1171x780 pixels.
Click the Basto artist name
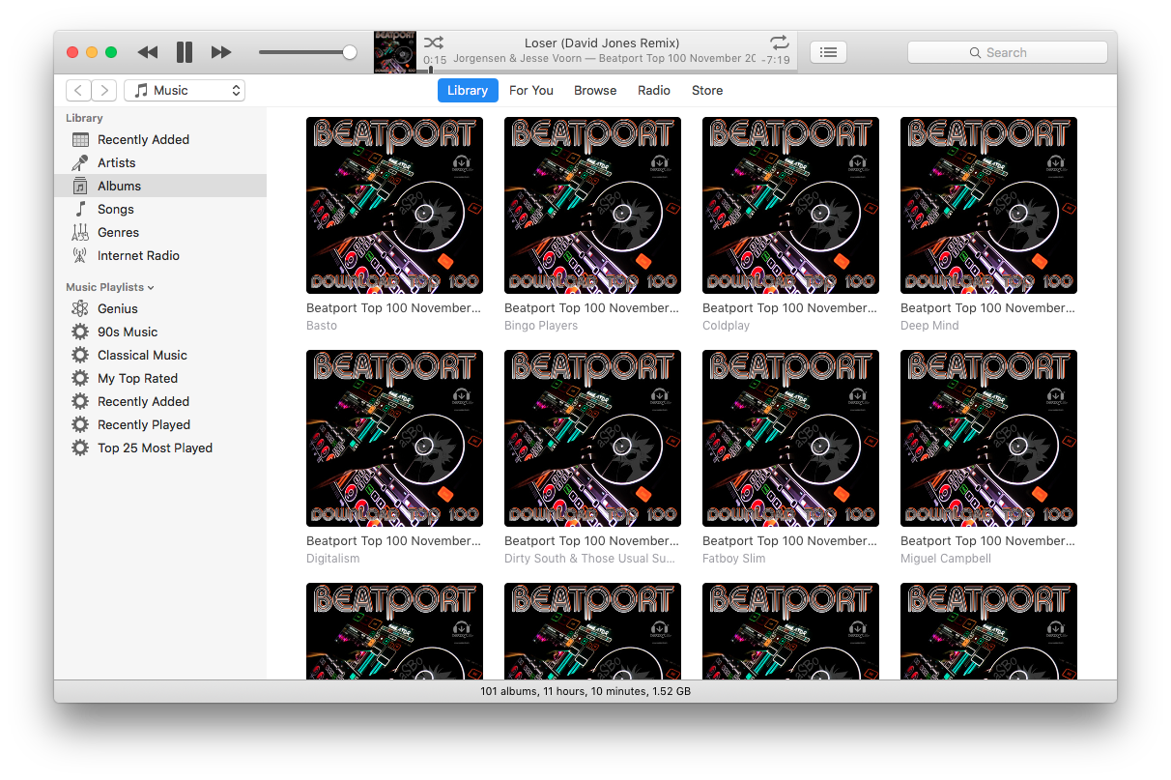coord(322,326)
